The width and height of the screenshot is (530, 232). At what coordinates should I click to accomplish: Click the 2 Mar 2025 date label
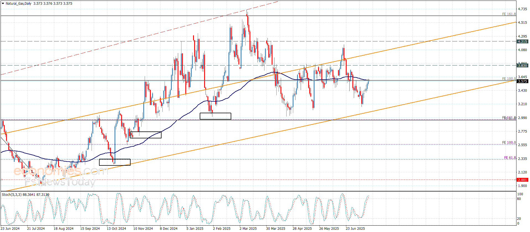248,228
